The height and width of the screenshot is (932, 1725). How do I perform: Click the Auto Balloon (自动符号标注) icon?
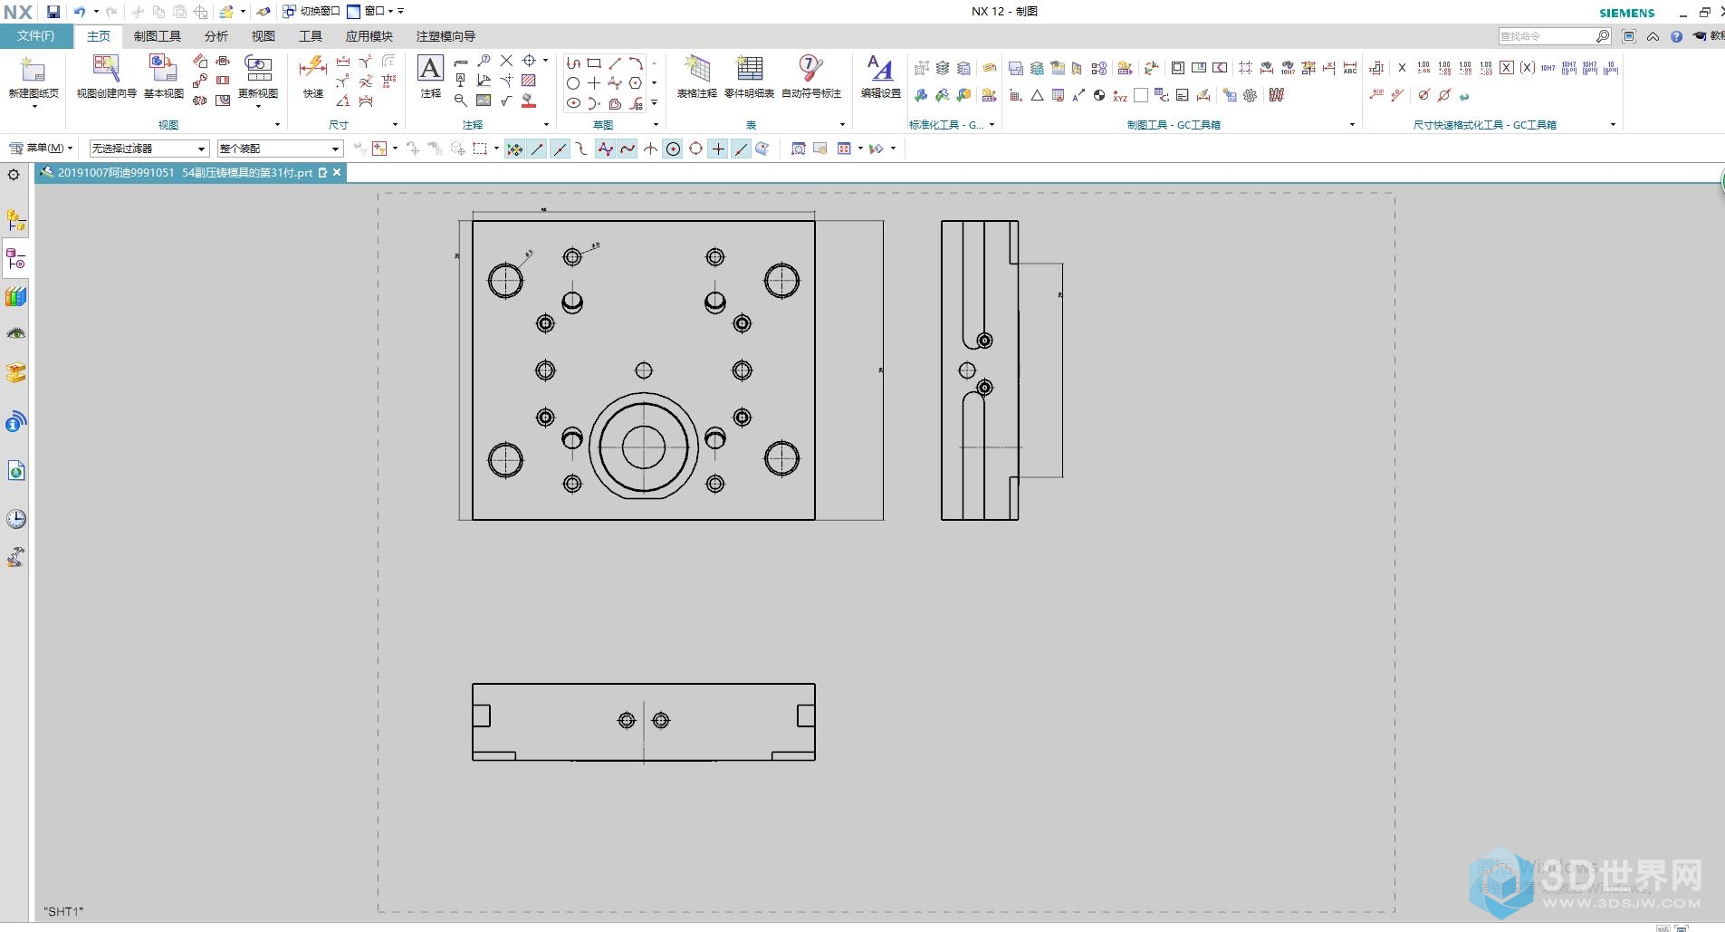click(810, 69)
